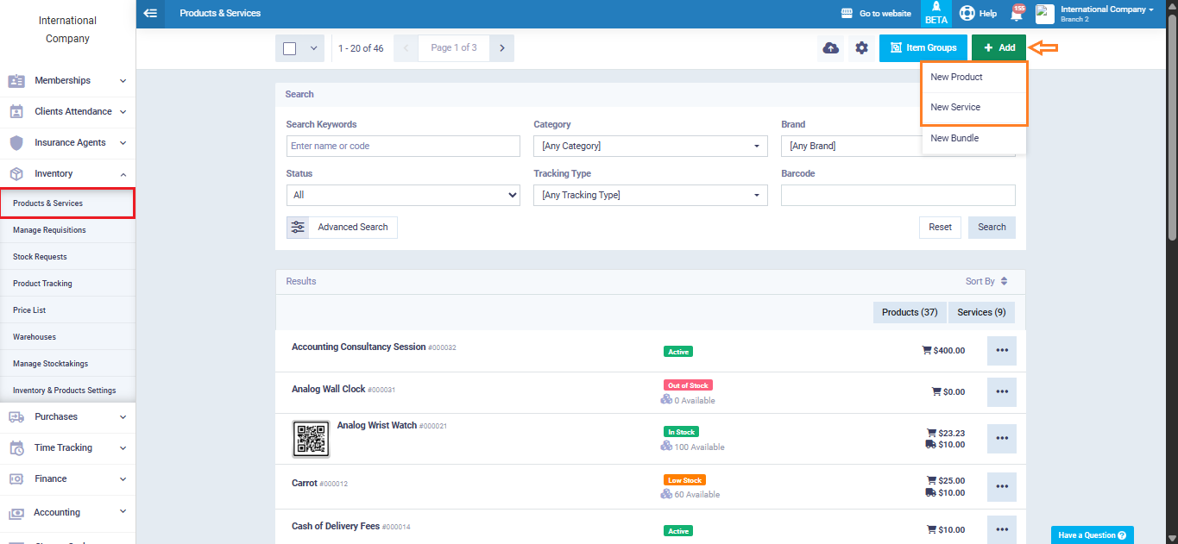
Task: Open Advanced Search filter sliders icon
Action: [298, 228]
